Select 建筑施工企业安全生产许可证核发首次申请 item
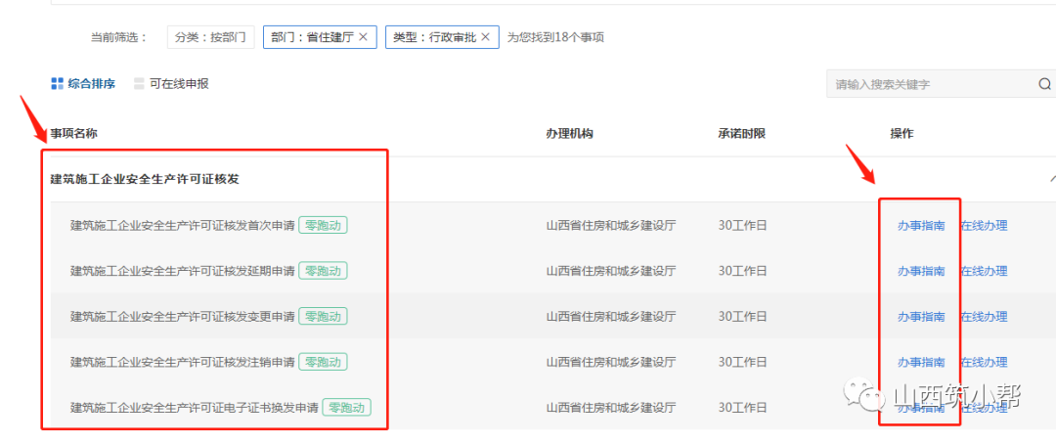 (183, 226)
